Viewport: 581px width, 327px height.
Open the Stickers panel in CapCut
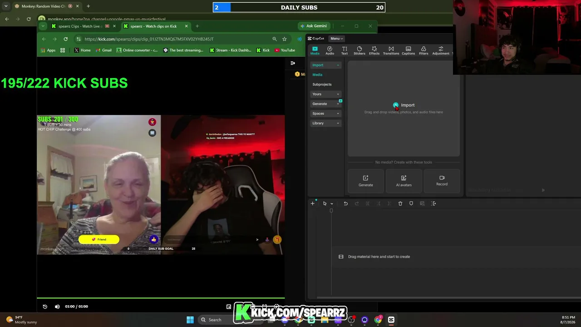coord(359,50)
